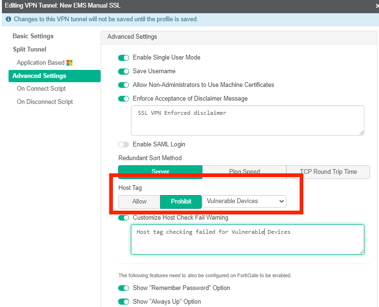Toggle Allow Non-Administrators to Use Machine Certificates

coord(124,85)
